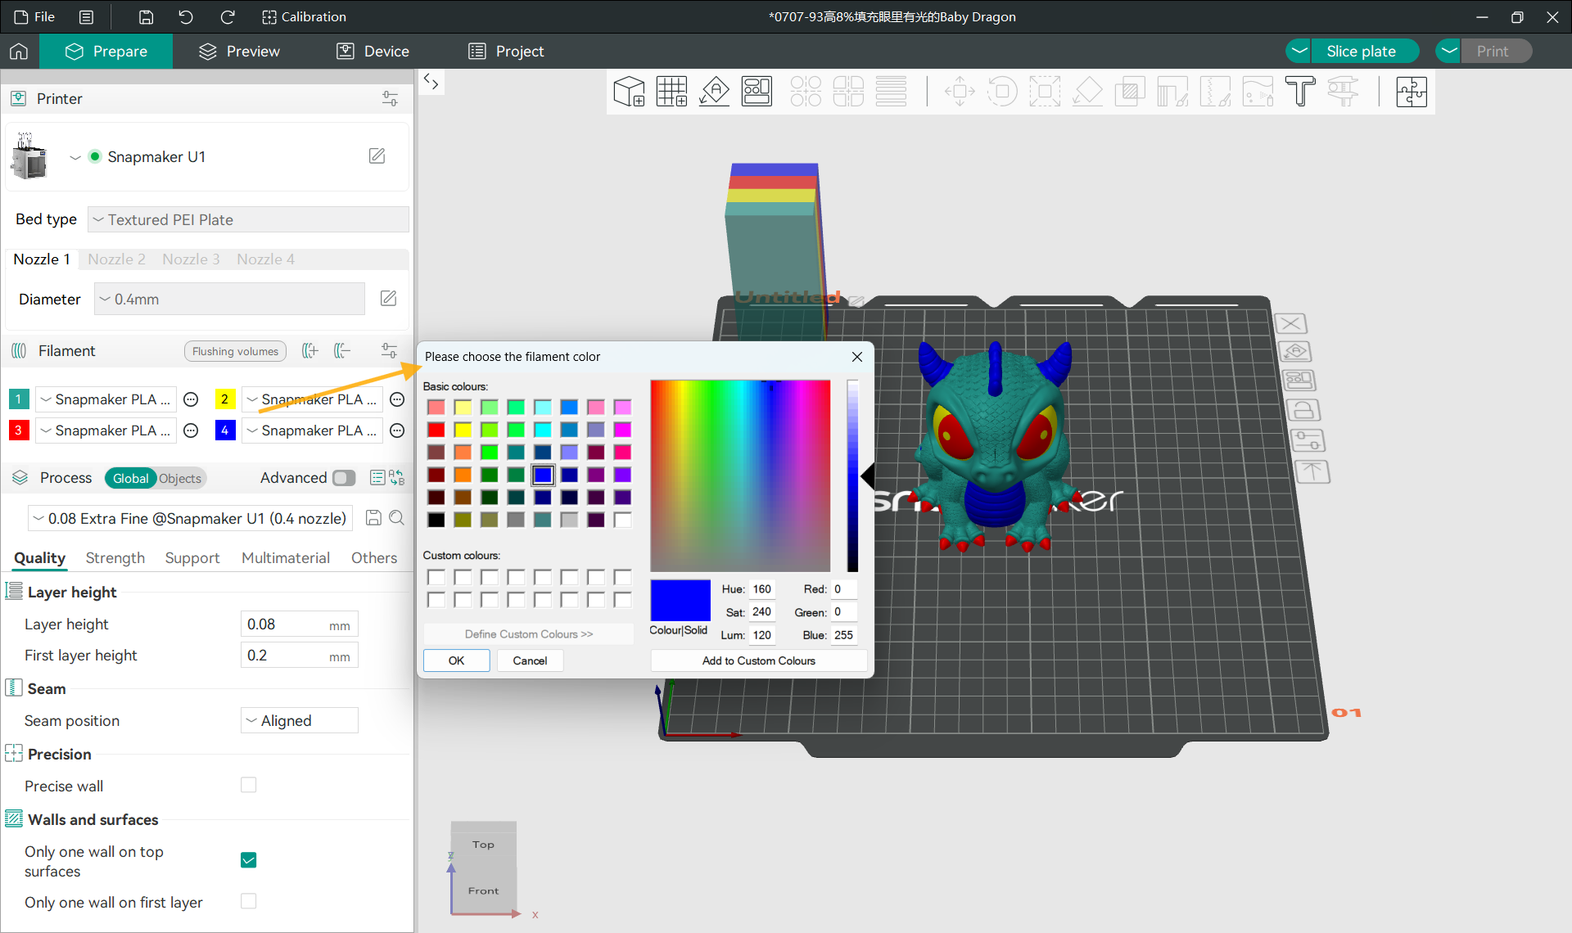Select the Text shape tool icon
This screenshot has height=933, width=1572.
point(1299,92)
